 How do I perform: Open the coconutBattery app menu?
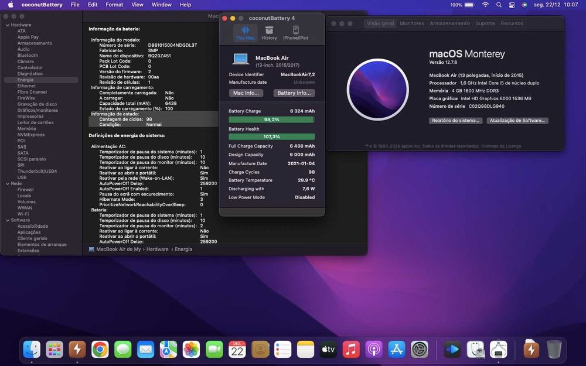(42, 5)
